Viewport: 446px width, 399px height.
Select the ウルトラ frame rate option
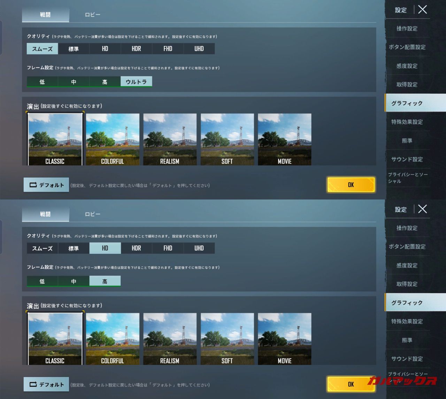136,81
